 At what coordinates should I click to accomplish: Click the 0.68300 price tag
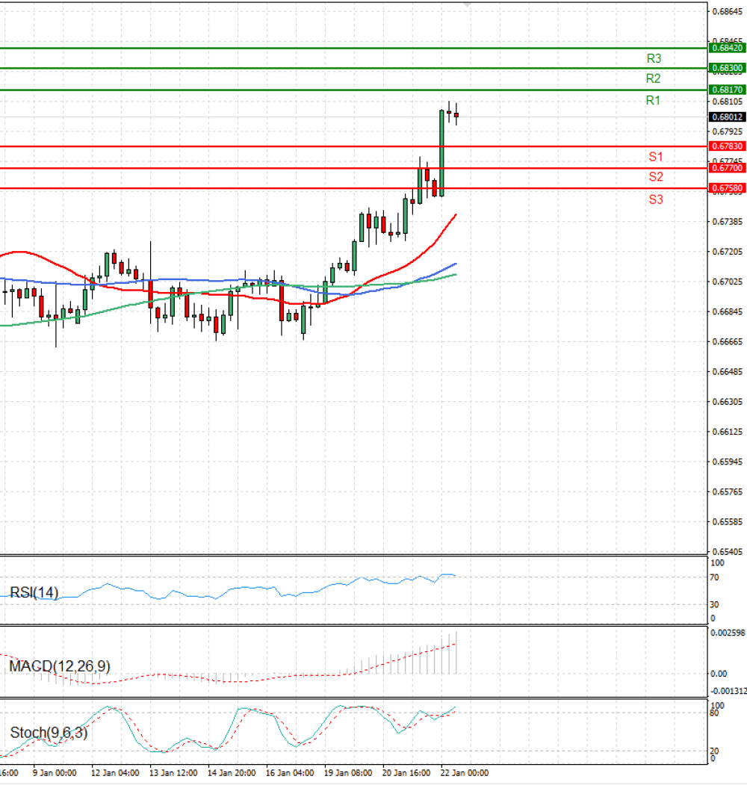tap(729, 67)
